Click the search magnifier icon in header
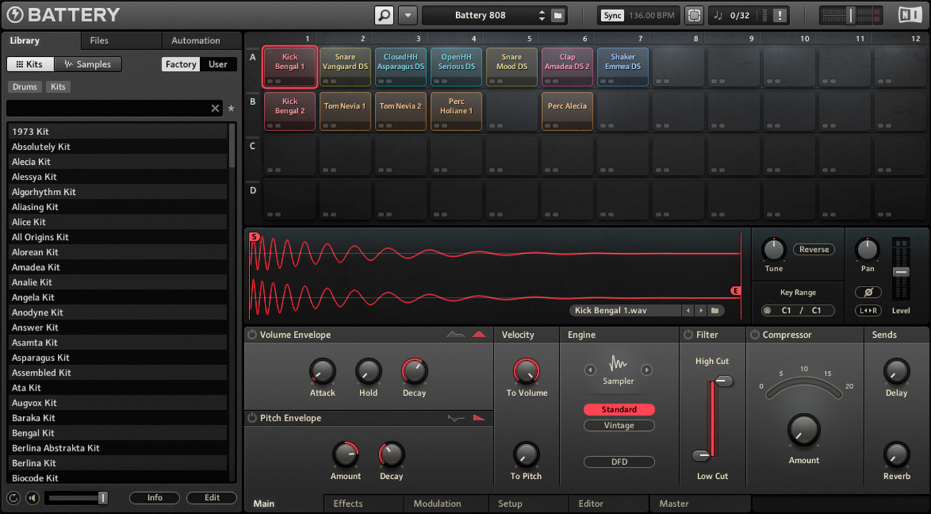This screenshot has width=931, height=514. point(384,16)
